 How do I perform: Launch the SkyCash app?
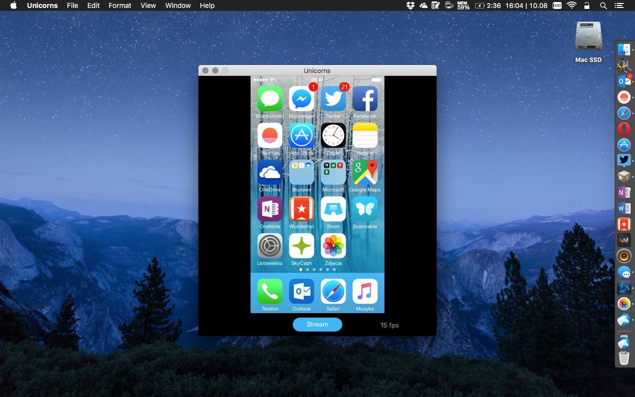click(302, 246)
